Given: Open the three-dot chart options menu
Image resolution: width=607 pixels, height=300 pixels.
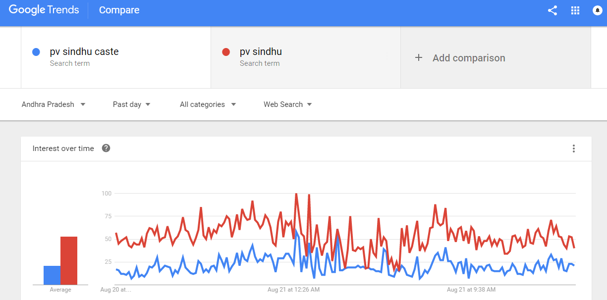Looking at the screenshot, I should coord(573,149).
